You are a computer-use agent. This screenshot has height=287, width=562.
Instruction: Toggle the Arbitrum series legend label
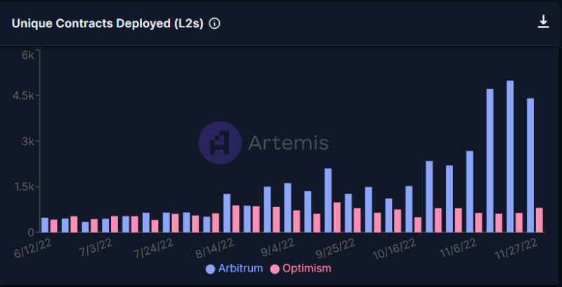[x=239, y=269]
